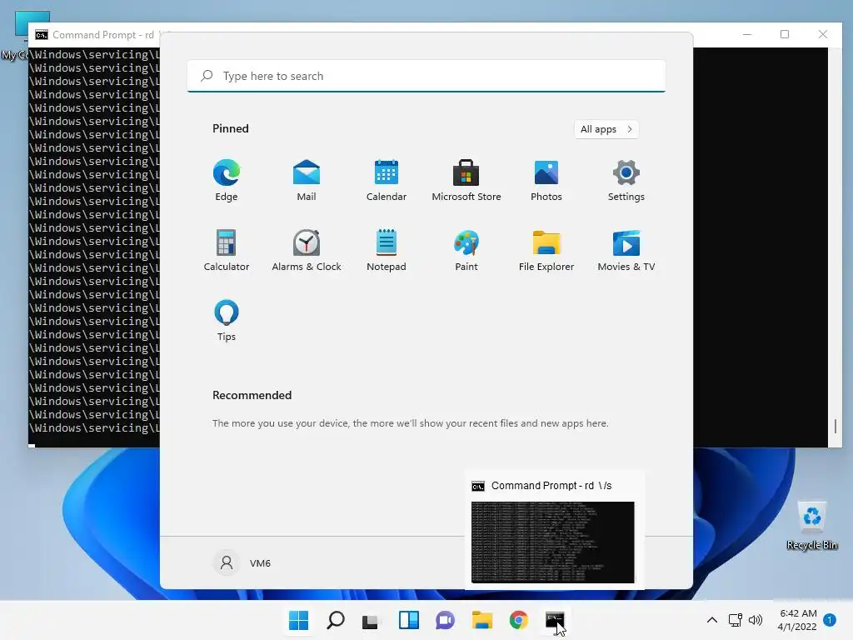
Task: Open the Paint app
Action: (x=466, y=250)
